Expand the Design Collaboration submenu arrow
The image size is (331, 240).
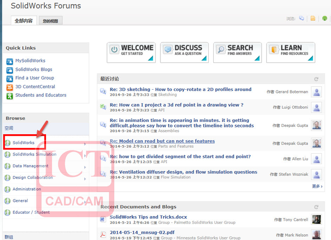[x=85, y=179]
